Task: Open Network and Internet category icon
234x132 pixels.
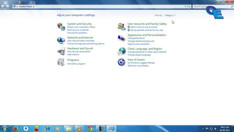Action: click(x=61, y=40)
